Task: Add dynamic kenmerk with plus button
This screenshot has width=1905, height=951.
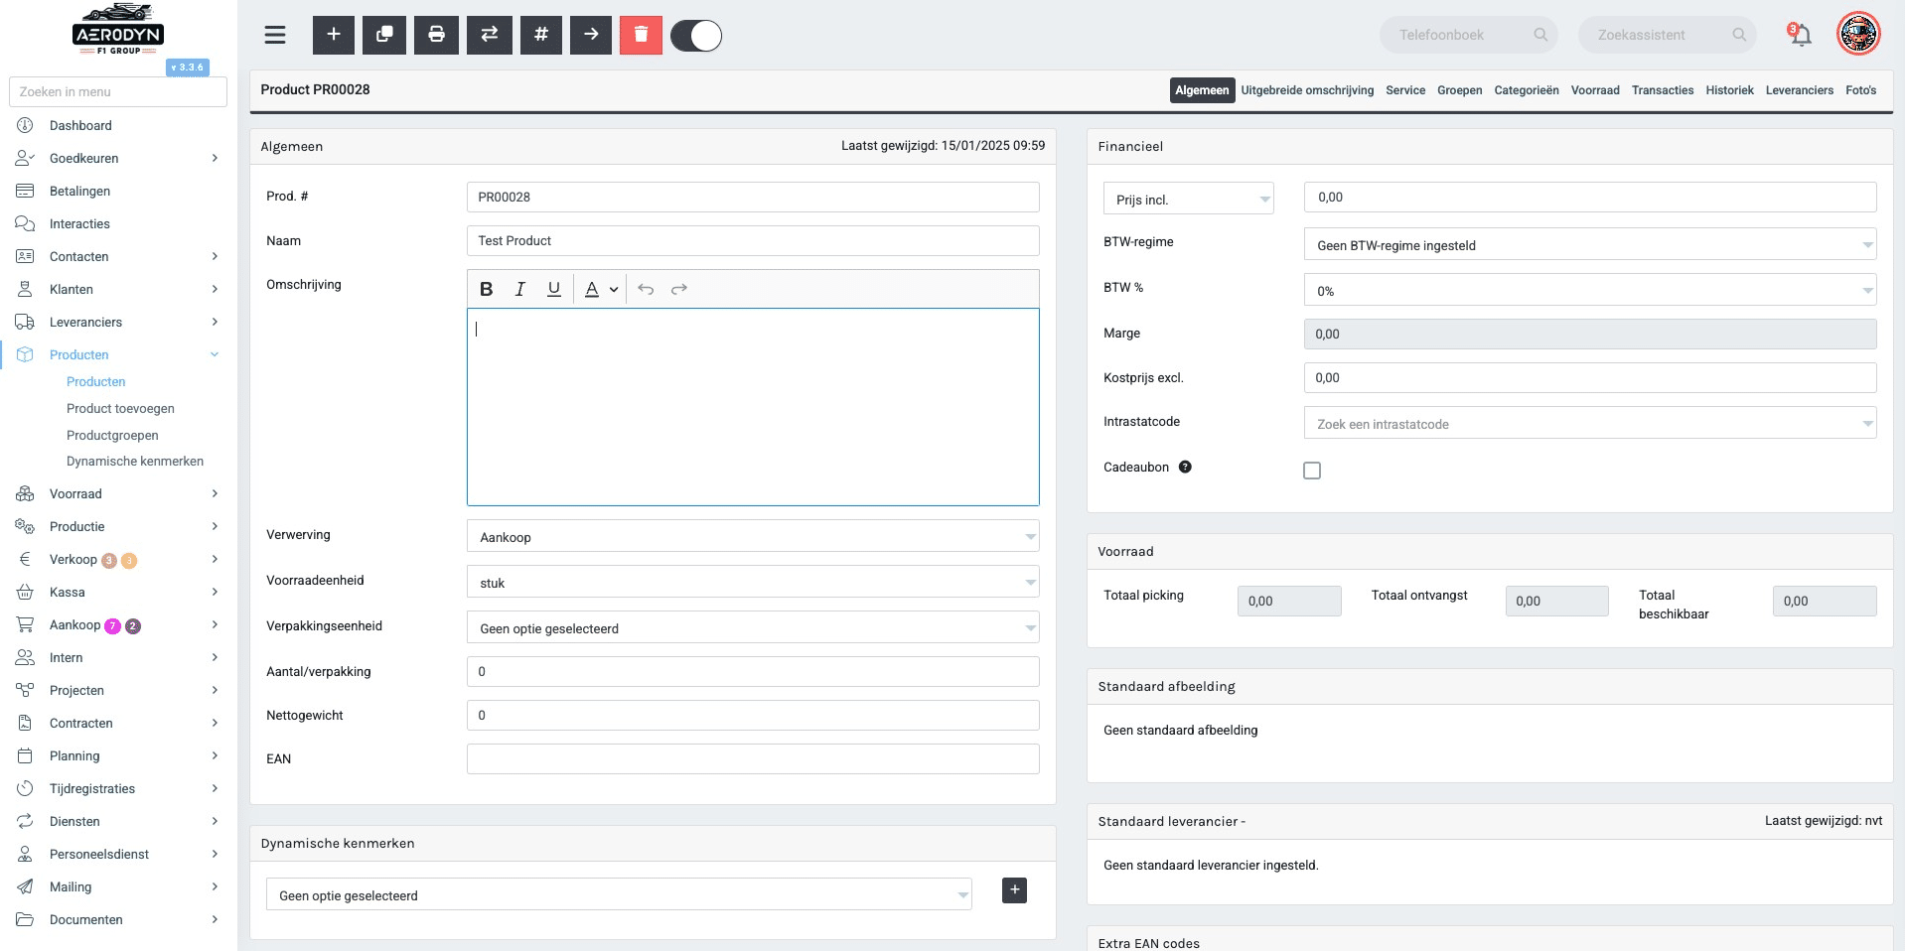Action: coord(1014,890)
